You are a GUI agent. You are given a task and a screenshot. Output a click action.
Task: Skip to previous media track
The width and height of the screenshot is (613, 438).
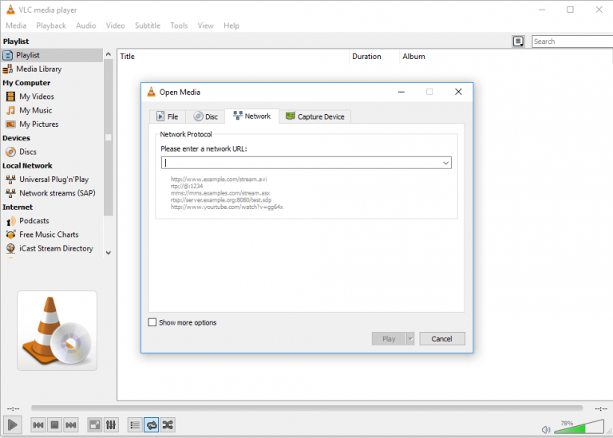coord(38,425)
